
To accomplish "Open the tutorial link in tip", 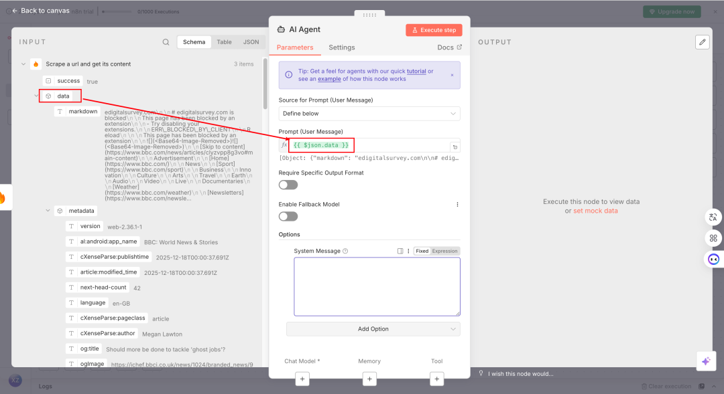I will 416,72.
